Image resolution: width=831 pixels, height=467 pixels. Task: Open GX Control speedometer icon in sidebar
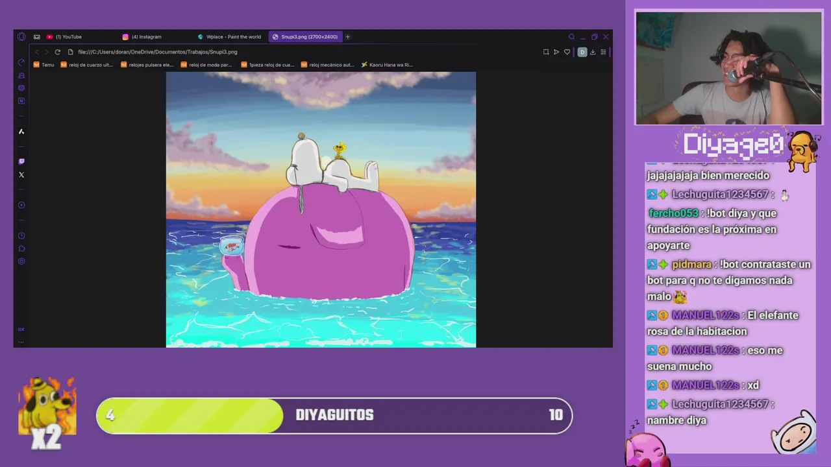(21, 62)
